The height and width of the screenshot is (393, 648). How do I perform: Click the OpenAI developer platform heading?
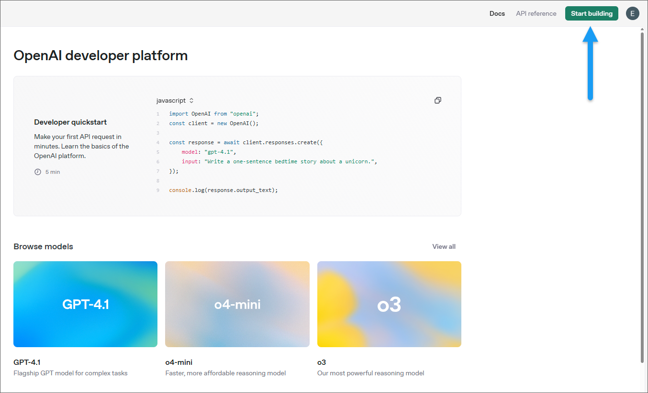click(101, 56)
